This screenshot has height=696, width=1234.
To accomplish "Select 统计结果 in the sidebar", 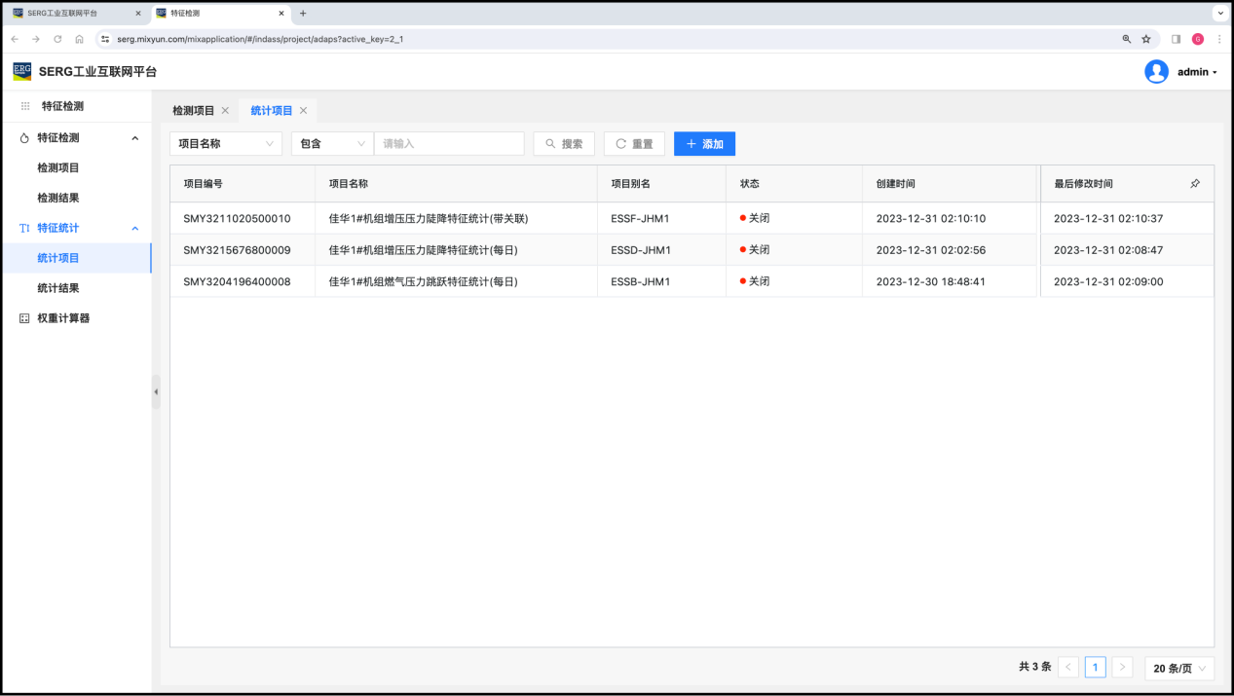I will 58,288.
